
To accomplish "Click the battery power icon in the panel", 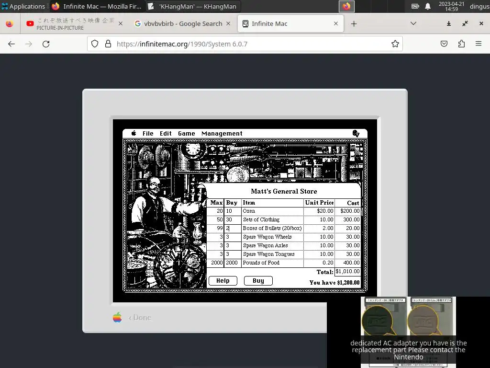I will tap(415, 6).
